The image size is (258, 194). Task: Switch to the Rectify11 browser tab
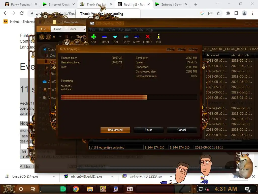[134, 5]
